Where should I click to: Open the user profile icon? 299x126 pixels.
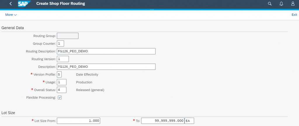293,4
